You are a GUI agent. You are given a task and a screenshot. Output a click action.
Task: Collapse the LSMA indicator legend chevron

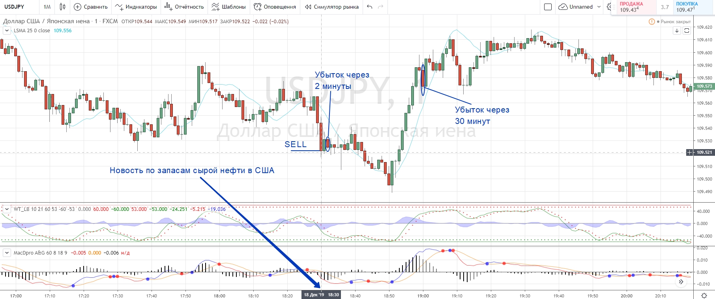pos(7,30)
